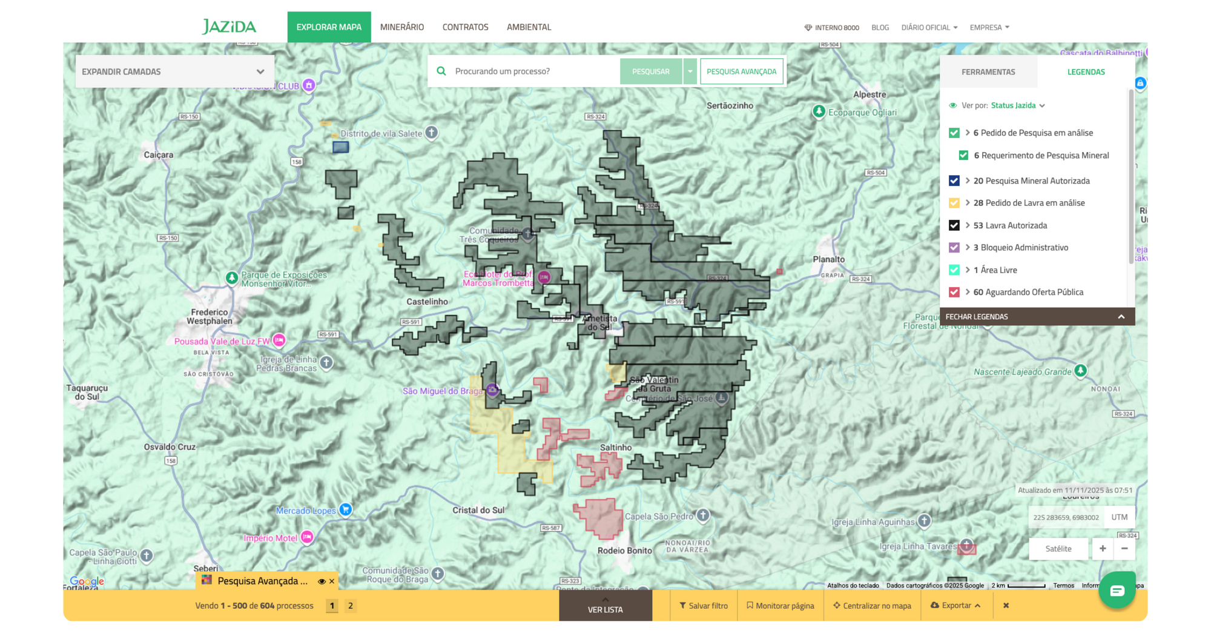Click inside the process search field
The image size is (1211, 633).
pos(533,71)
